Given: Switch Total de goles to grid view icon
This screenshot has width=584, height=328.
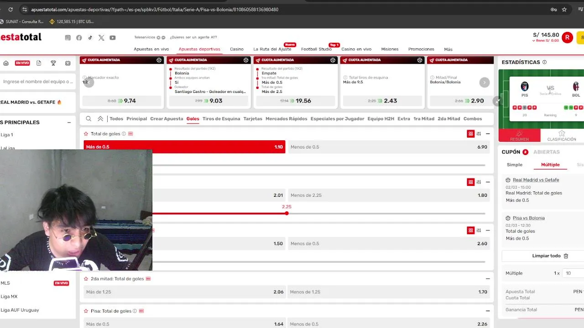Looking at the screenshot, I should pyautogui.click(x=470, y=134).
